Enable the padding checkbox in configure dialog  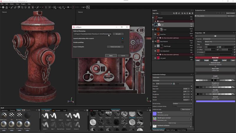click(122, 42)
